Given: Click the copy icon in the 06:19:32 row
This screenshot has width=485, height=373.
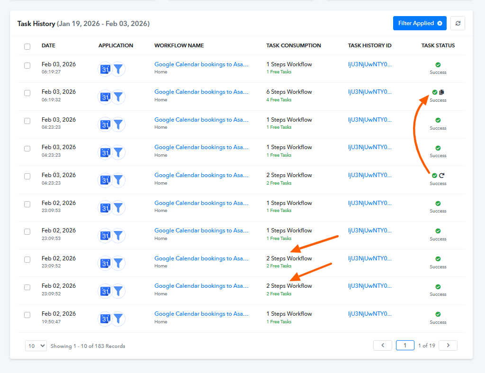Looking at the screenshot, I should point(442,92).
